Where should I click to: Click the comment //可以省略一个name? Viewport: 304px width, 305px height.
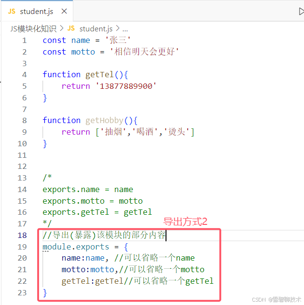tap(154, 258)
